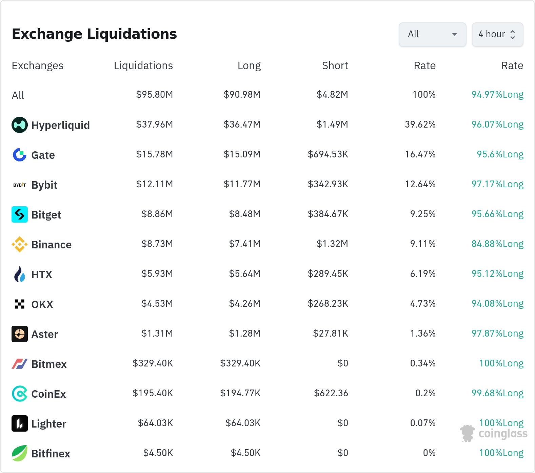Open the 4 hour timeframe selector
Image resolution: width=535 pixels, height=473 pixels.
click(x=497, y=34)
